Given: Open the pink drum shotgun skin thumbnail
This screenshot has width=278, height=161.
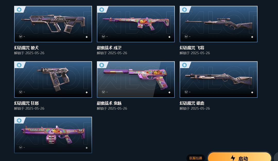Looking at the screenshot, I should 53,135.
